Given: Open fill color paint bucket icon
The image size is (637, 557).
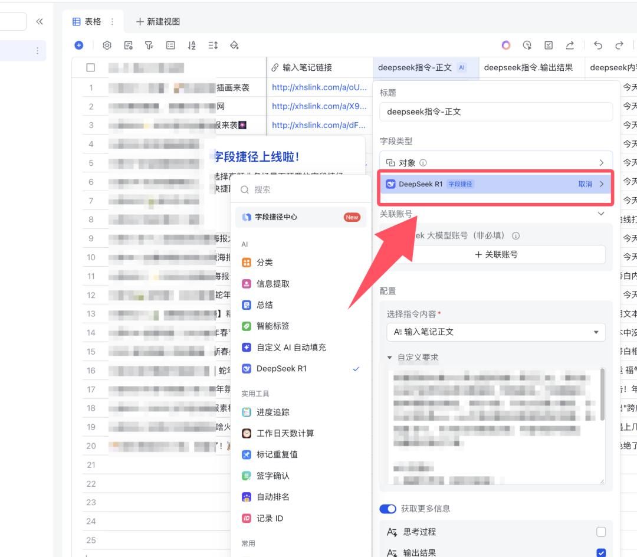Looking at the screenshot, I should click(234, 45).
